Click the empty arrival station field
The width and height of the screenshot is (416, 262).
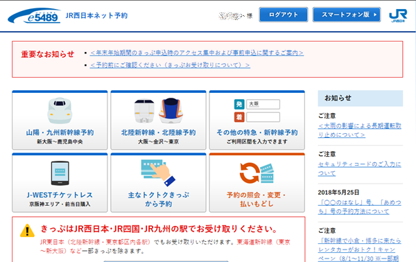click(263, 117)
